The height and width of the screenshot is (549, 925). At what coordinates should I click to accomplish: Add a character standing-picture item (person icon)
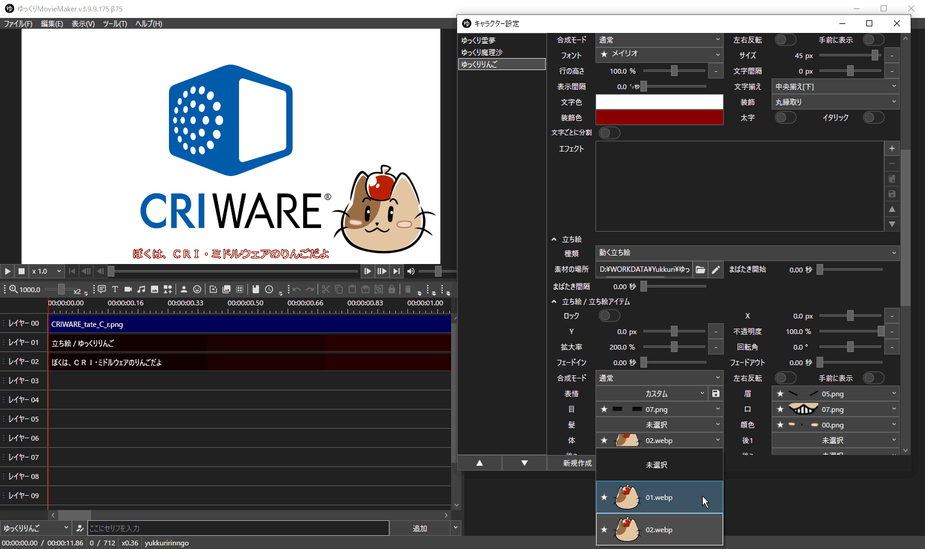pyautogui.click(x=184, y=289)
